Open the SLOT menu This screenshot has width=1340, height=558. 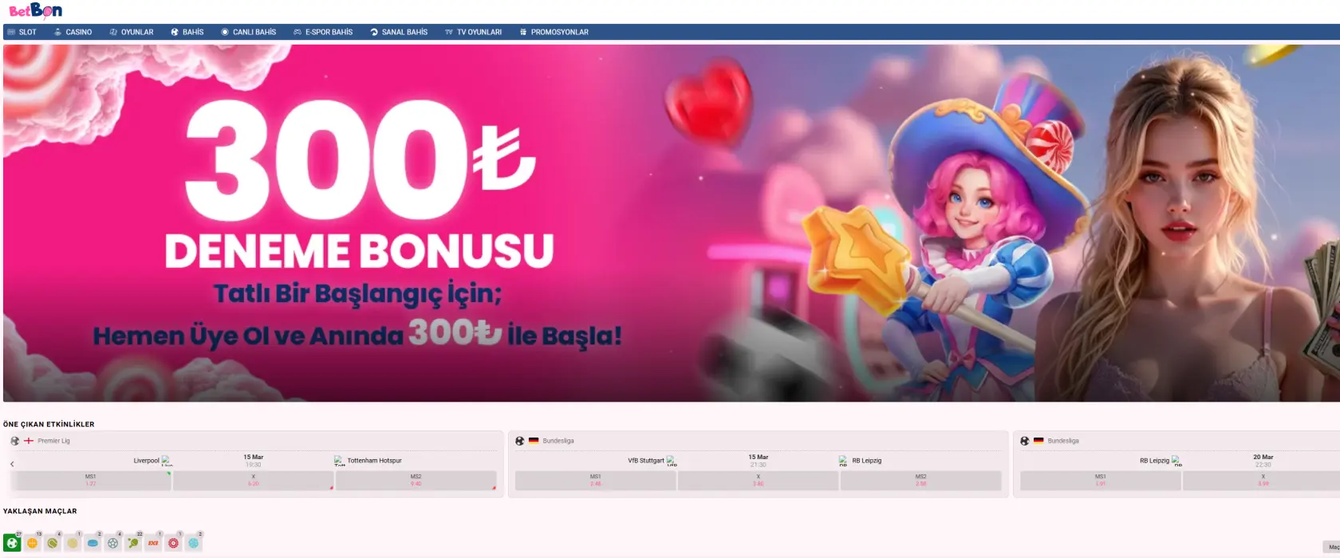pyautogui.click(x=22, y=32)
